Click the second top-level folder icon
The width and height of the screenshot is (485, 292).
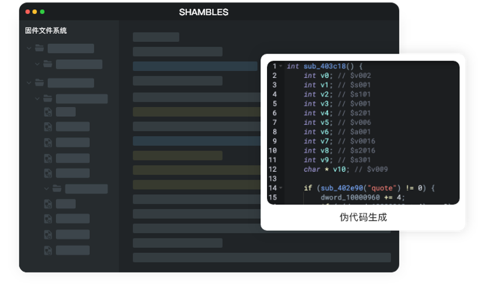tap(40, 83)
